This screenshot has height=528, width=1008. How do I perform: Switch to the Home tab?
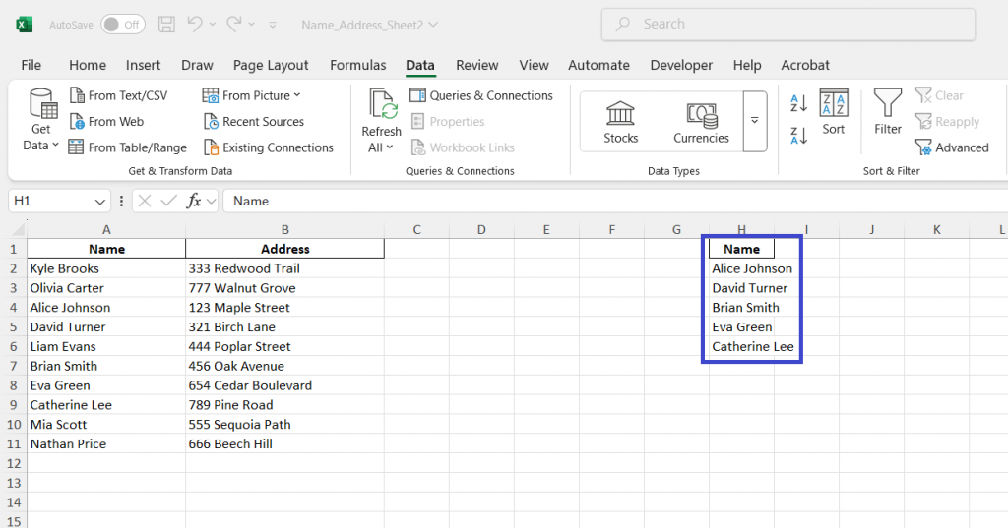(x=88, y=65)
